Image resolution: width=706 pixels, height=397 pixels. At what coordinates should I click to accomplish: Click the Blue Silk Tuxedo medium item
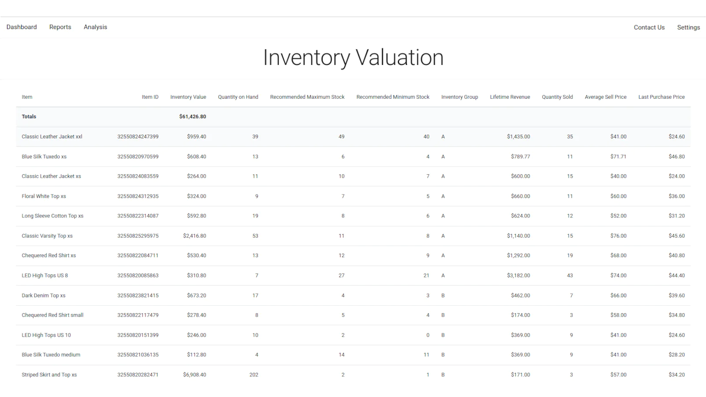click(51, 355)
